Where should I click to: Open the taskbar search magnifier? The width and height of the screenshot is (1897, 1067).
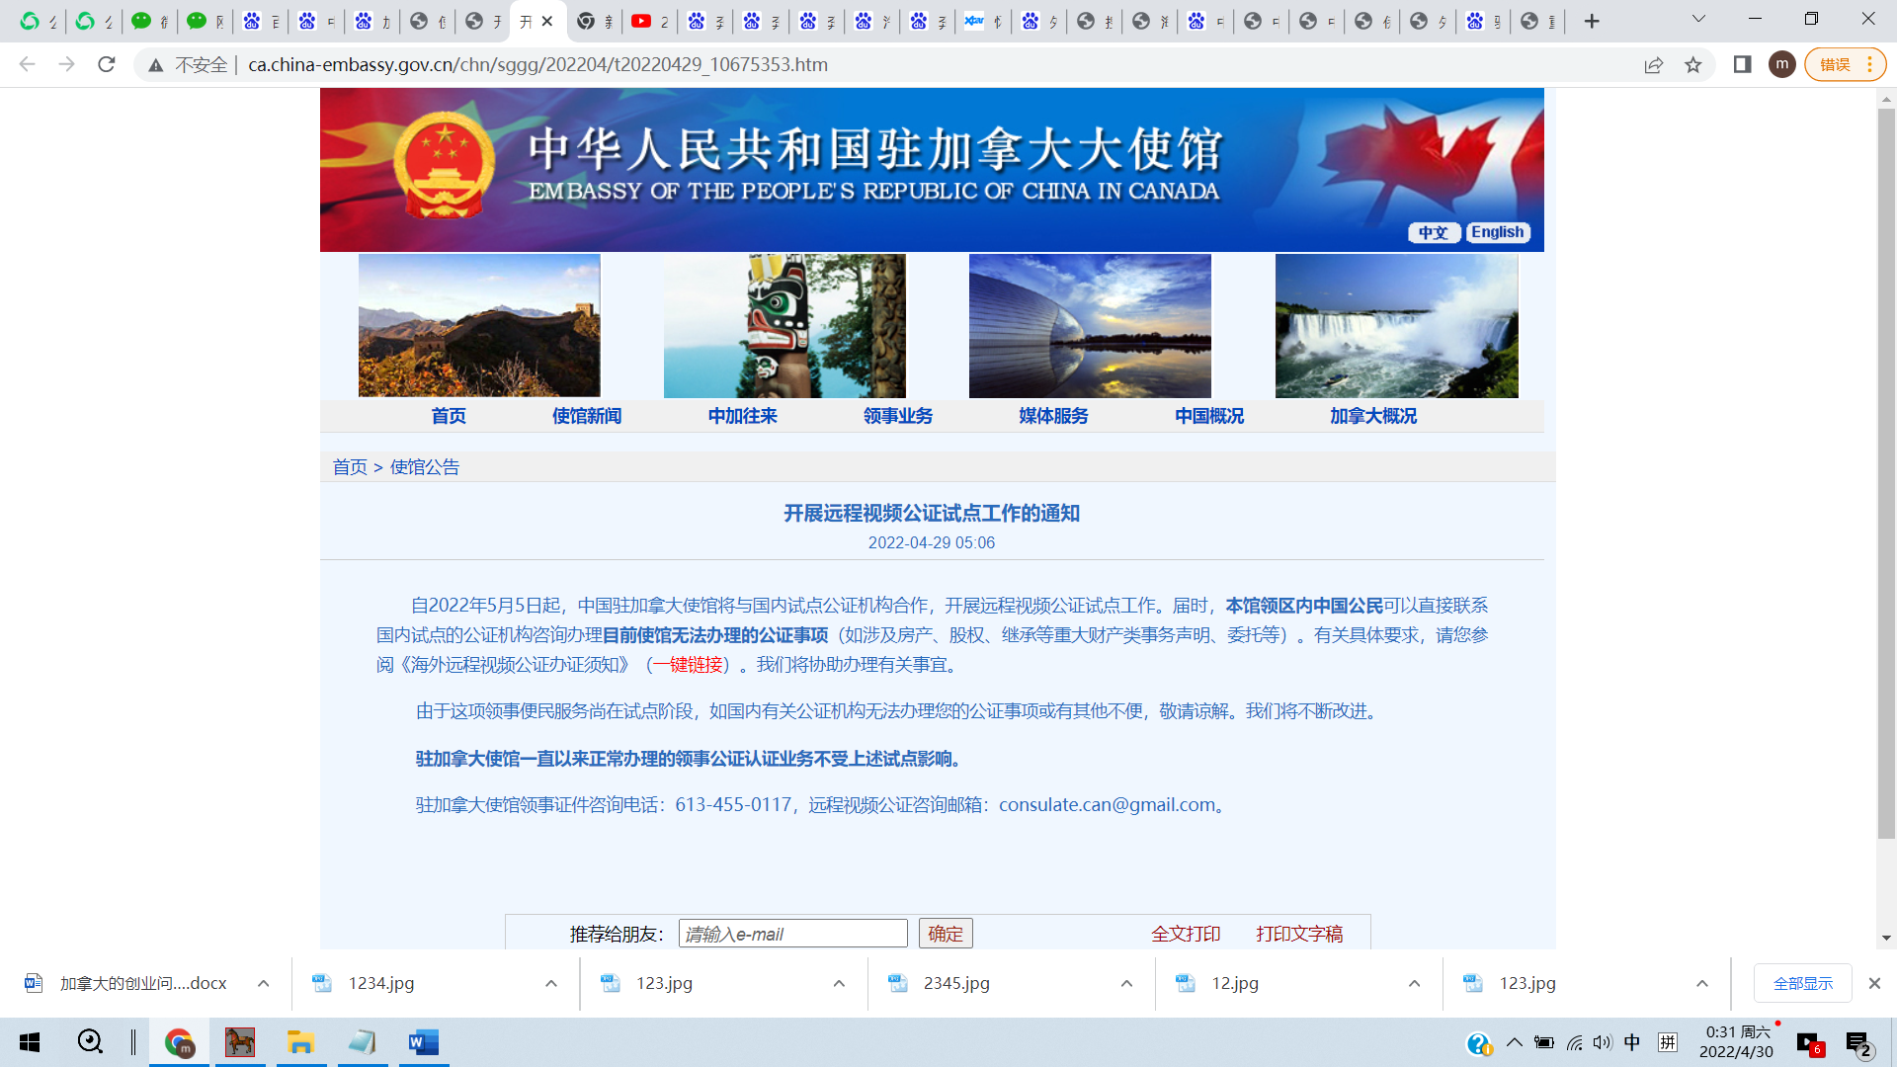point(90,1042)
